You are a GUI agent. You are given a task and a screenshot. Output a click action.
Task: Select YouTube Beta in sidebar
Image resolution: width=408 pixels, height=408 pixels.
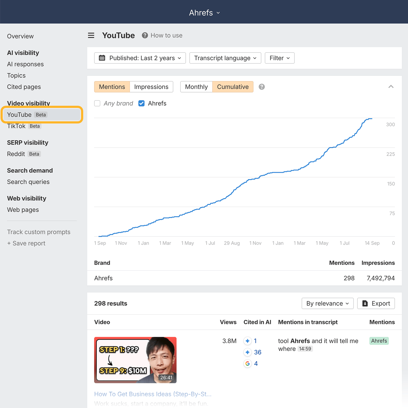point(42,115)
